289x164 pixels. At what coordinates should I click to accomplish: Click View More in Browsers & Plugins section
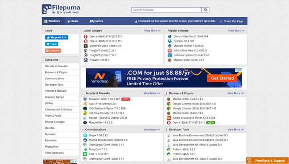pyautogui.click(x=236, y=93)
